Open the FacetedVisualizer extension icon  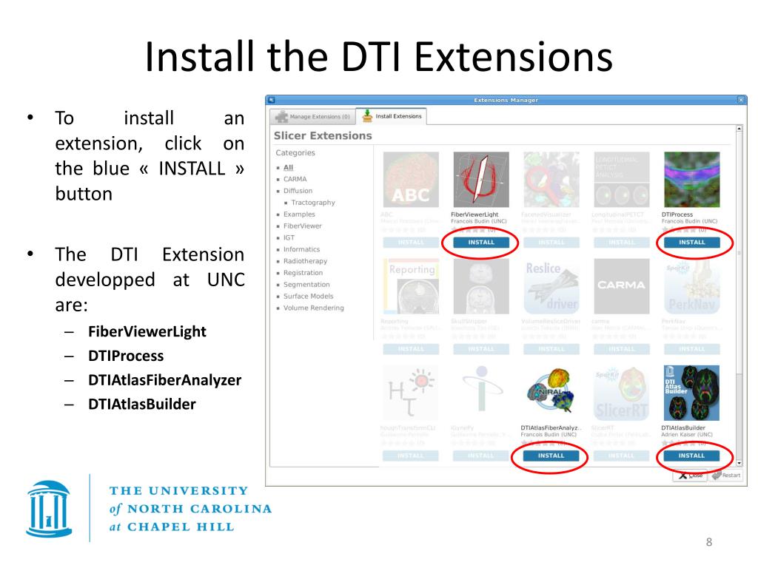(551, 180)
